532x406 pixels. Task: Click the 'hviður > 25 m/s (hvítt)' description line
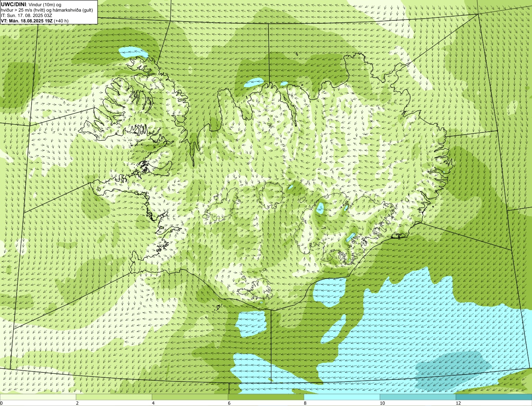pos(47,10)
